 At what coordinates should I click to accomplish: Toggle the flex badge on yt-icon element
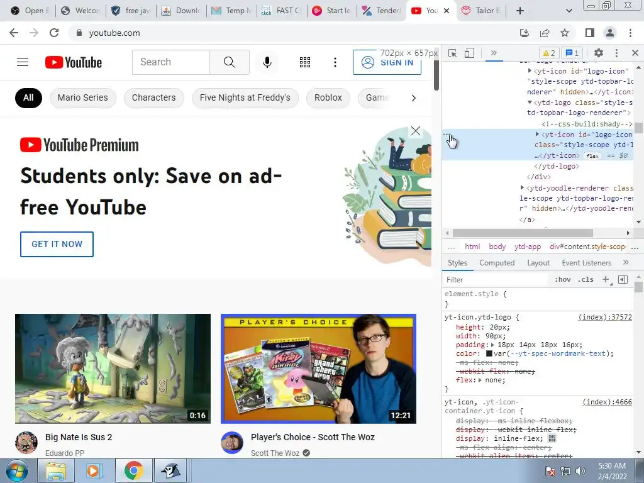(x=592, y=156)
